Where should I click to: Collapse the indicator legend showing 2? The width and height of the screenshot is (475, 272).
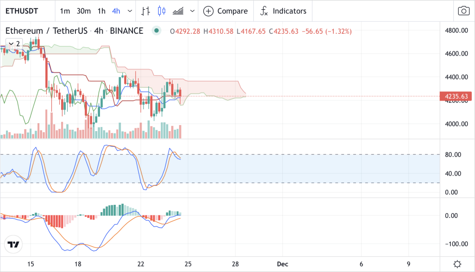click(14, 44)
